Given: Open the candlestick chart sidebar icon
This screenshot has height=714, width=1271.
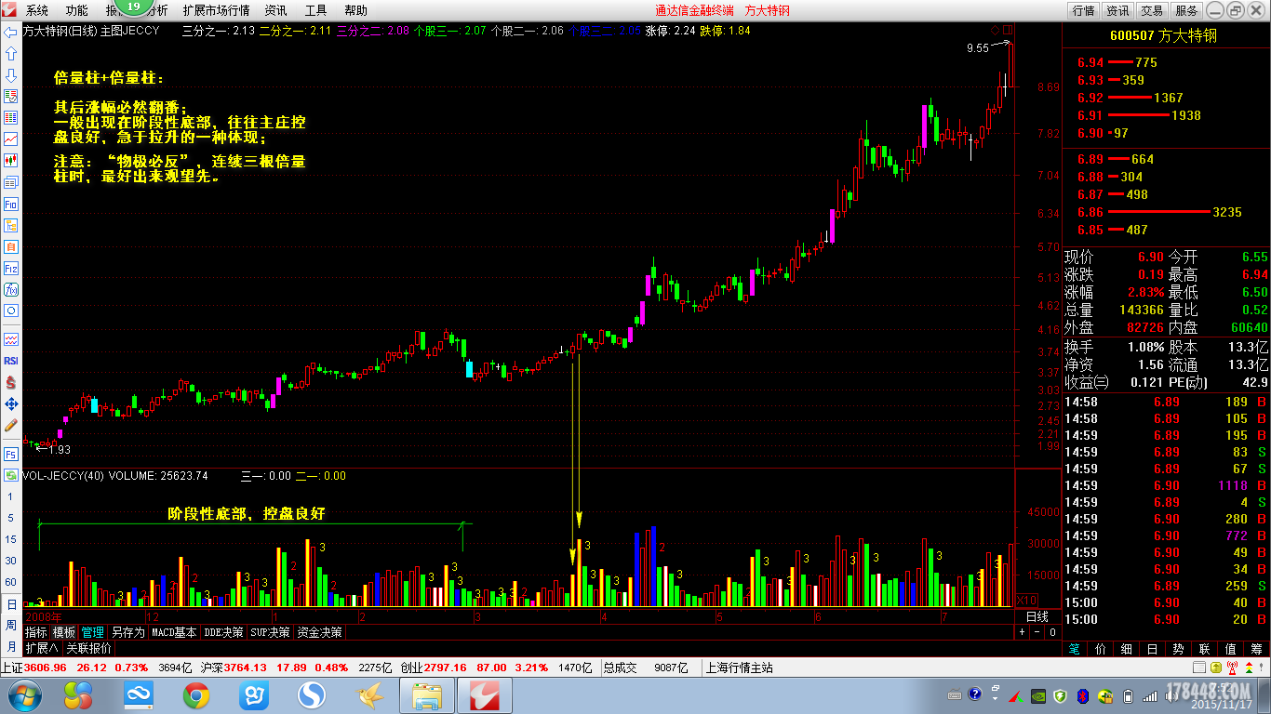Looking at the screenshot, I should tap(11, 160).
